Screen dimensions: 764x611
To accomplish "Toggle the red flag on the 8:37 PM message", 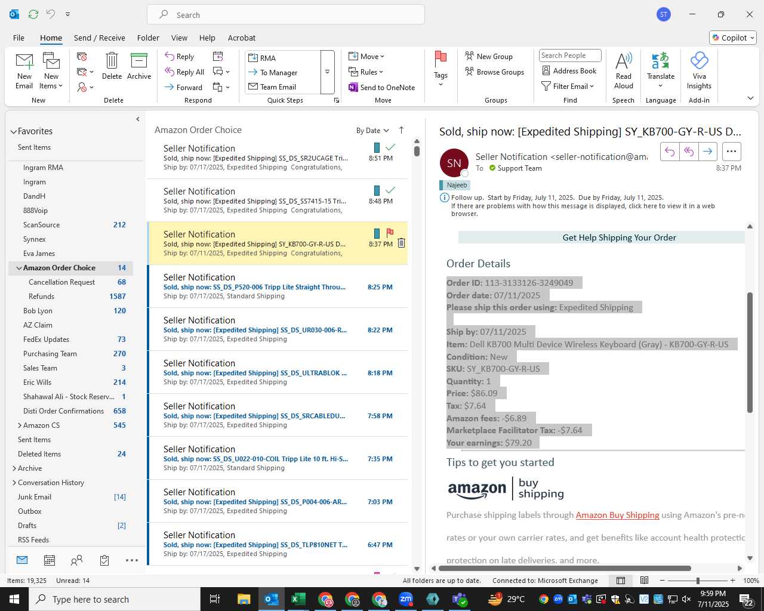I will (390, 233).
